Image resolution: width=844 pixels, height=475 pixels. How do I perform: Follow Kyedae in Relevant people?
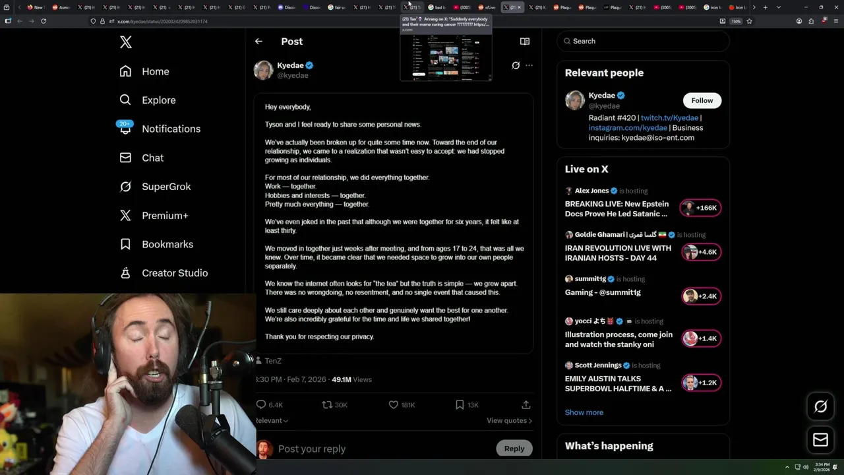pyautogui.click(x=702, y=100)
